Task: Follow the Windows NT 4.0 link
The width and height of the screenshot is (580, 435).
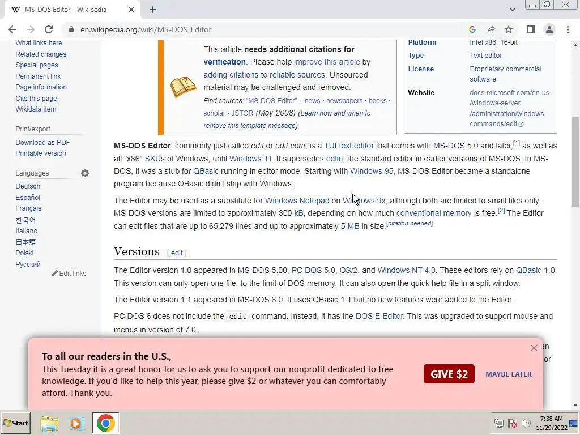Action: (407, 270)
